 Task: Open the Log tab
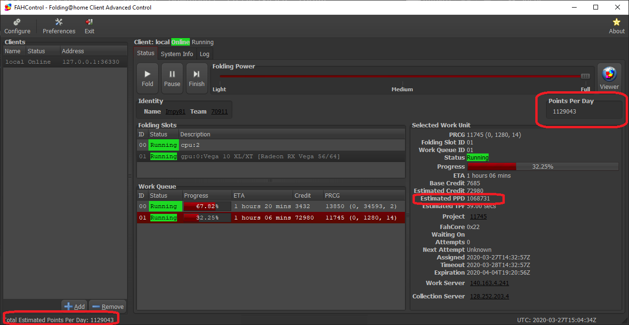point(204,54)
